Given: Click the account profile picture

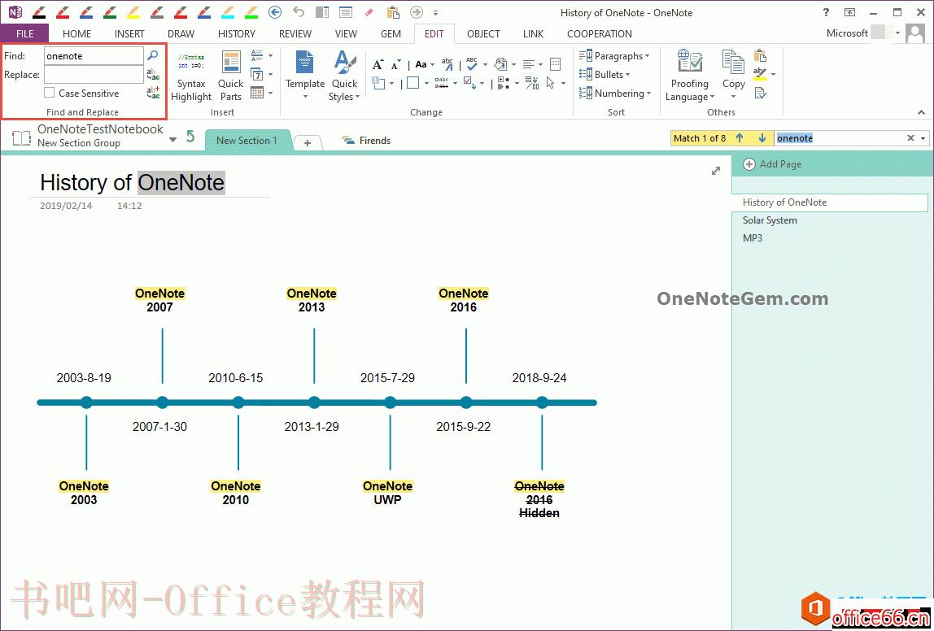Looking at the screenshot, I should [x=915, y=33].
